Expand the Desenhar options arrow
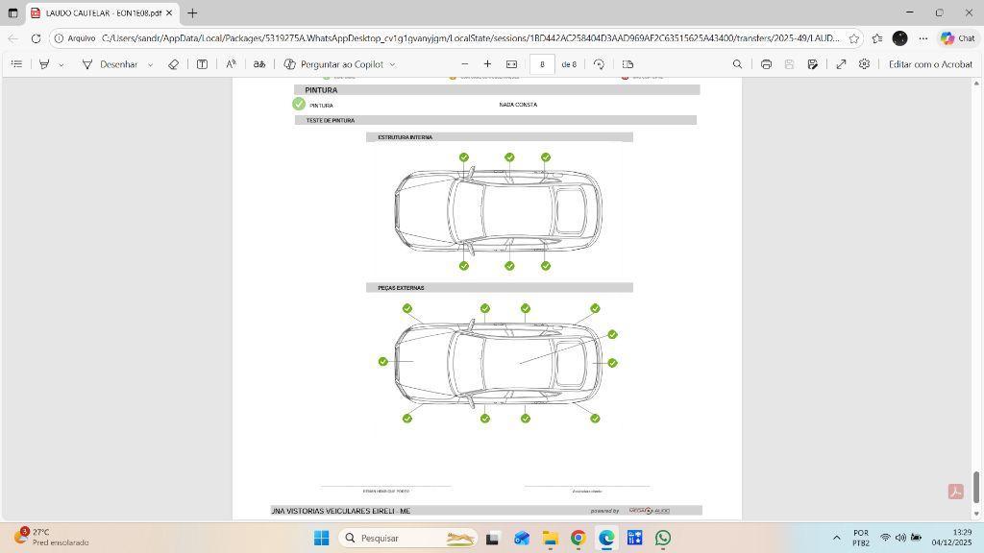984x553 pixels. click(x=149, y=64)
